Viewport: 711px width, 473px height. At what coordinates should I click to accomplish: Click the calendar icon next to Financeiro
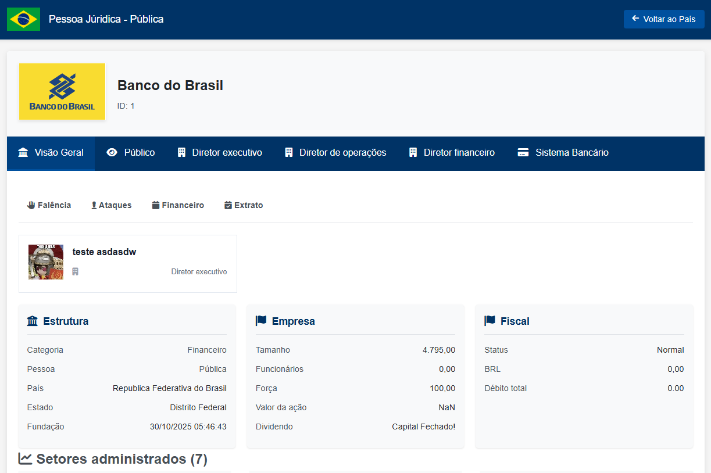(156, 205)
